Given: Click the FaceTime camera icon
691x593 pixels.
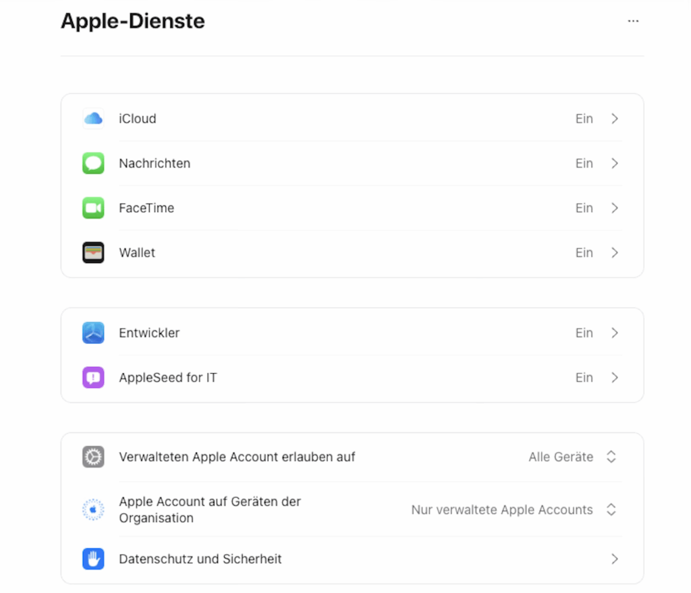Looking at the screenshot, I should [x=93, y=208].
